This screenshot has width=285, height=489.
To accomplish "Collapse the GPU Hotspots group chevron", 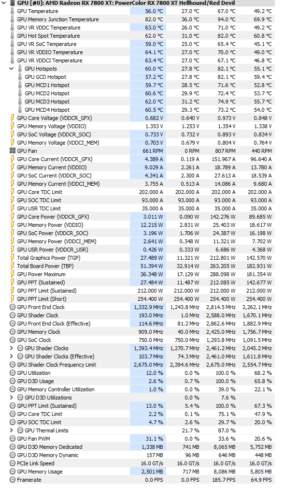I will 12,69.
